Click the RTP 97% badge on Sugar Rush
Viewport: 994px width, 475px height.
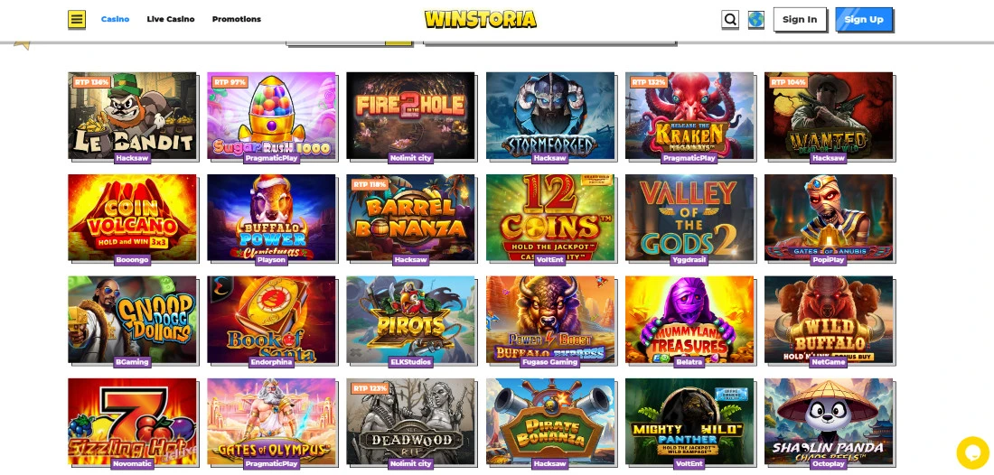click(227, 82)
